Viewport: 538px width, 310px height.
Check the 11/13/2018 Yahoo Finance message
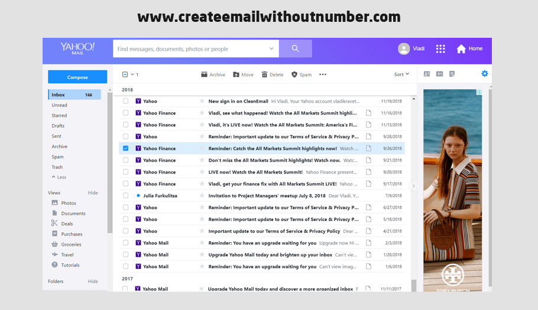click(x=125, y=125)
